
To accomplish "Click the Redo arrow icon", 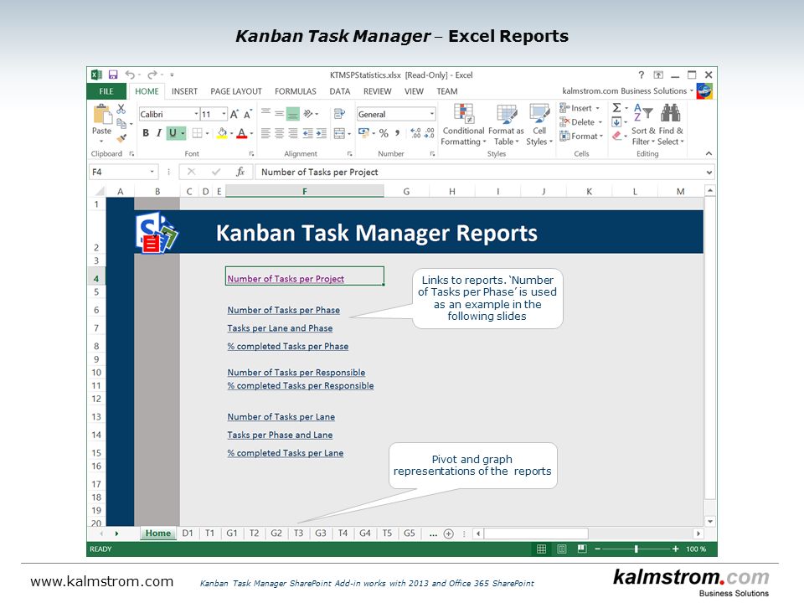I will click(152, 75).
